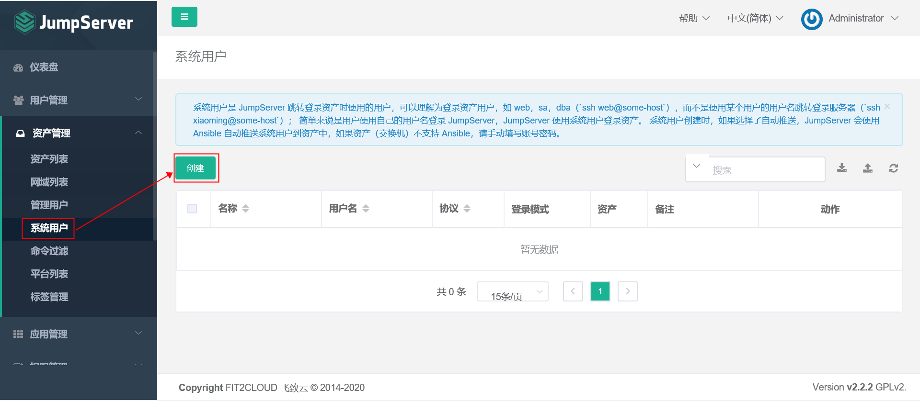The height and width of the screenshot is (401, 920).
Task: Open 管理用户 in the sidebar
Action: 49,205
